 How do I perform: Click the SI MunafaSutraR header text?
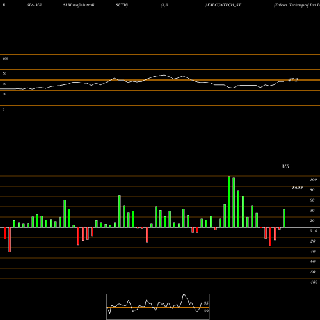click(x=79, y=5)
